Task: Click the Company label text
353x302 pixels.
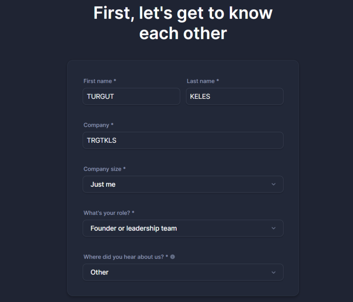Action: click(x=98, y=125)
